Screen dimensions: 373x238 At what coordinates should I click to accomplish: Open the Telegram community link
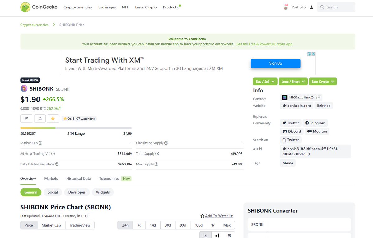click(x=315, y=123)
